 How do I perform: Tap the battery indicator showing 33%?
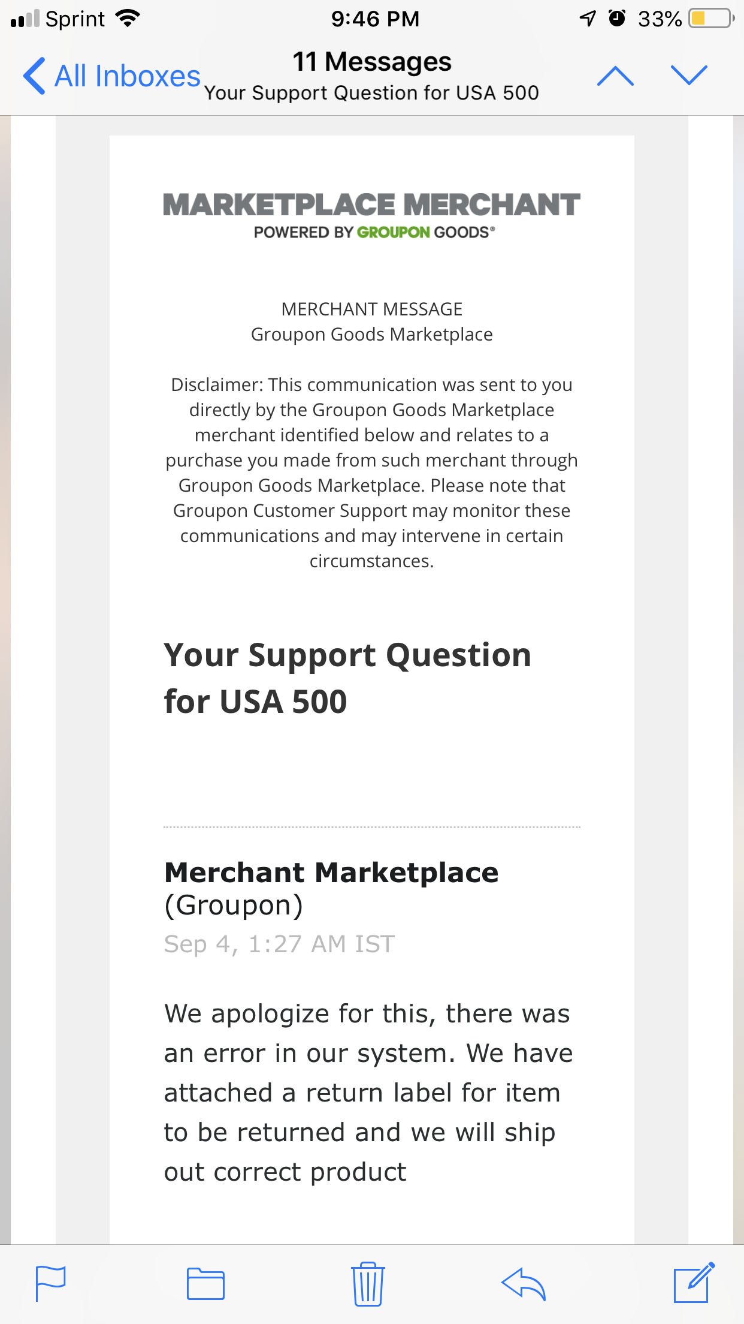[x=708, y=18]
